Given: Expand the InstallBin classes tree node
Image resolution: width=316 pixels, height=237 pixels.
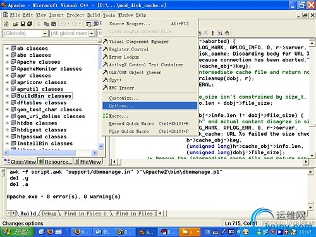Looking at the screenshot, I should point(7,143).
